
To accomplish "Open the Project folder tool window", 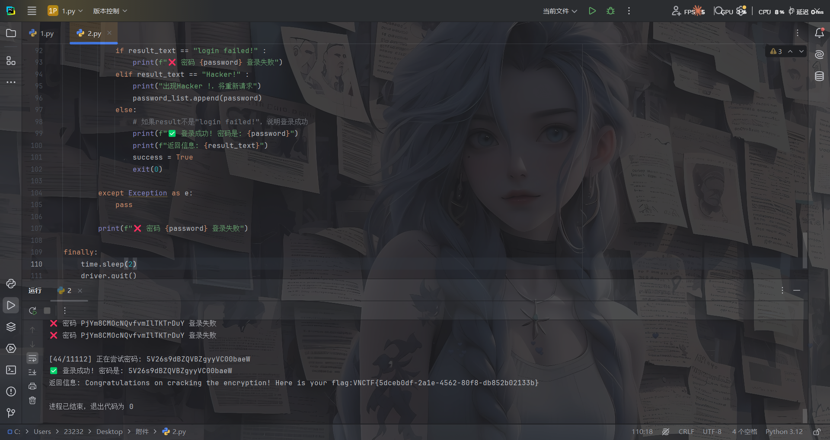I will point(11,33).
